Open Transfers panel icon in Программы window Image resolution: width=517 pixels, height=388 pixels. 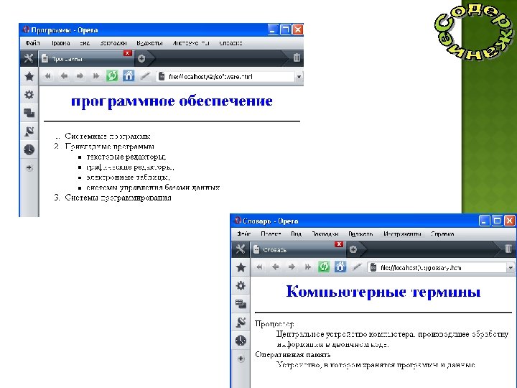[29, 131]
